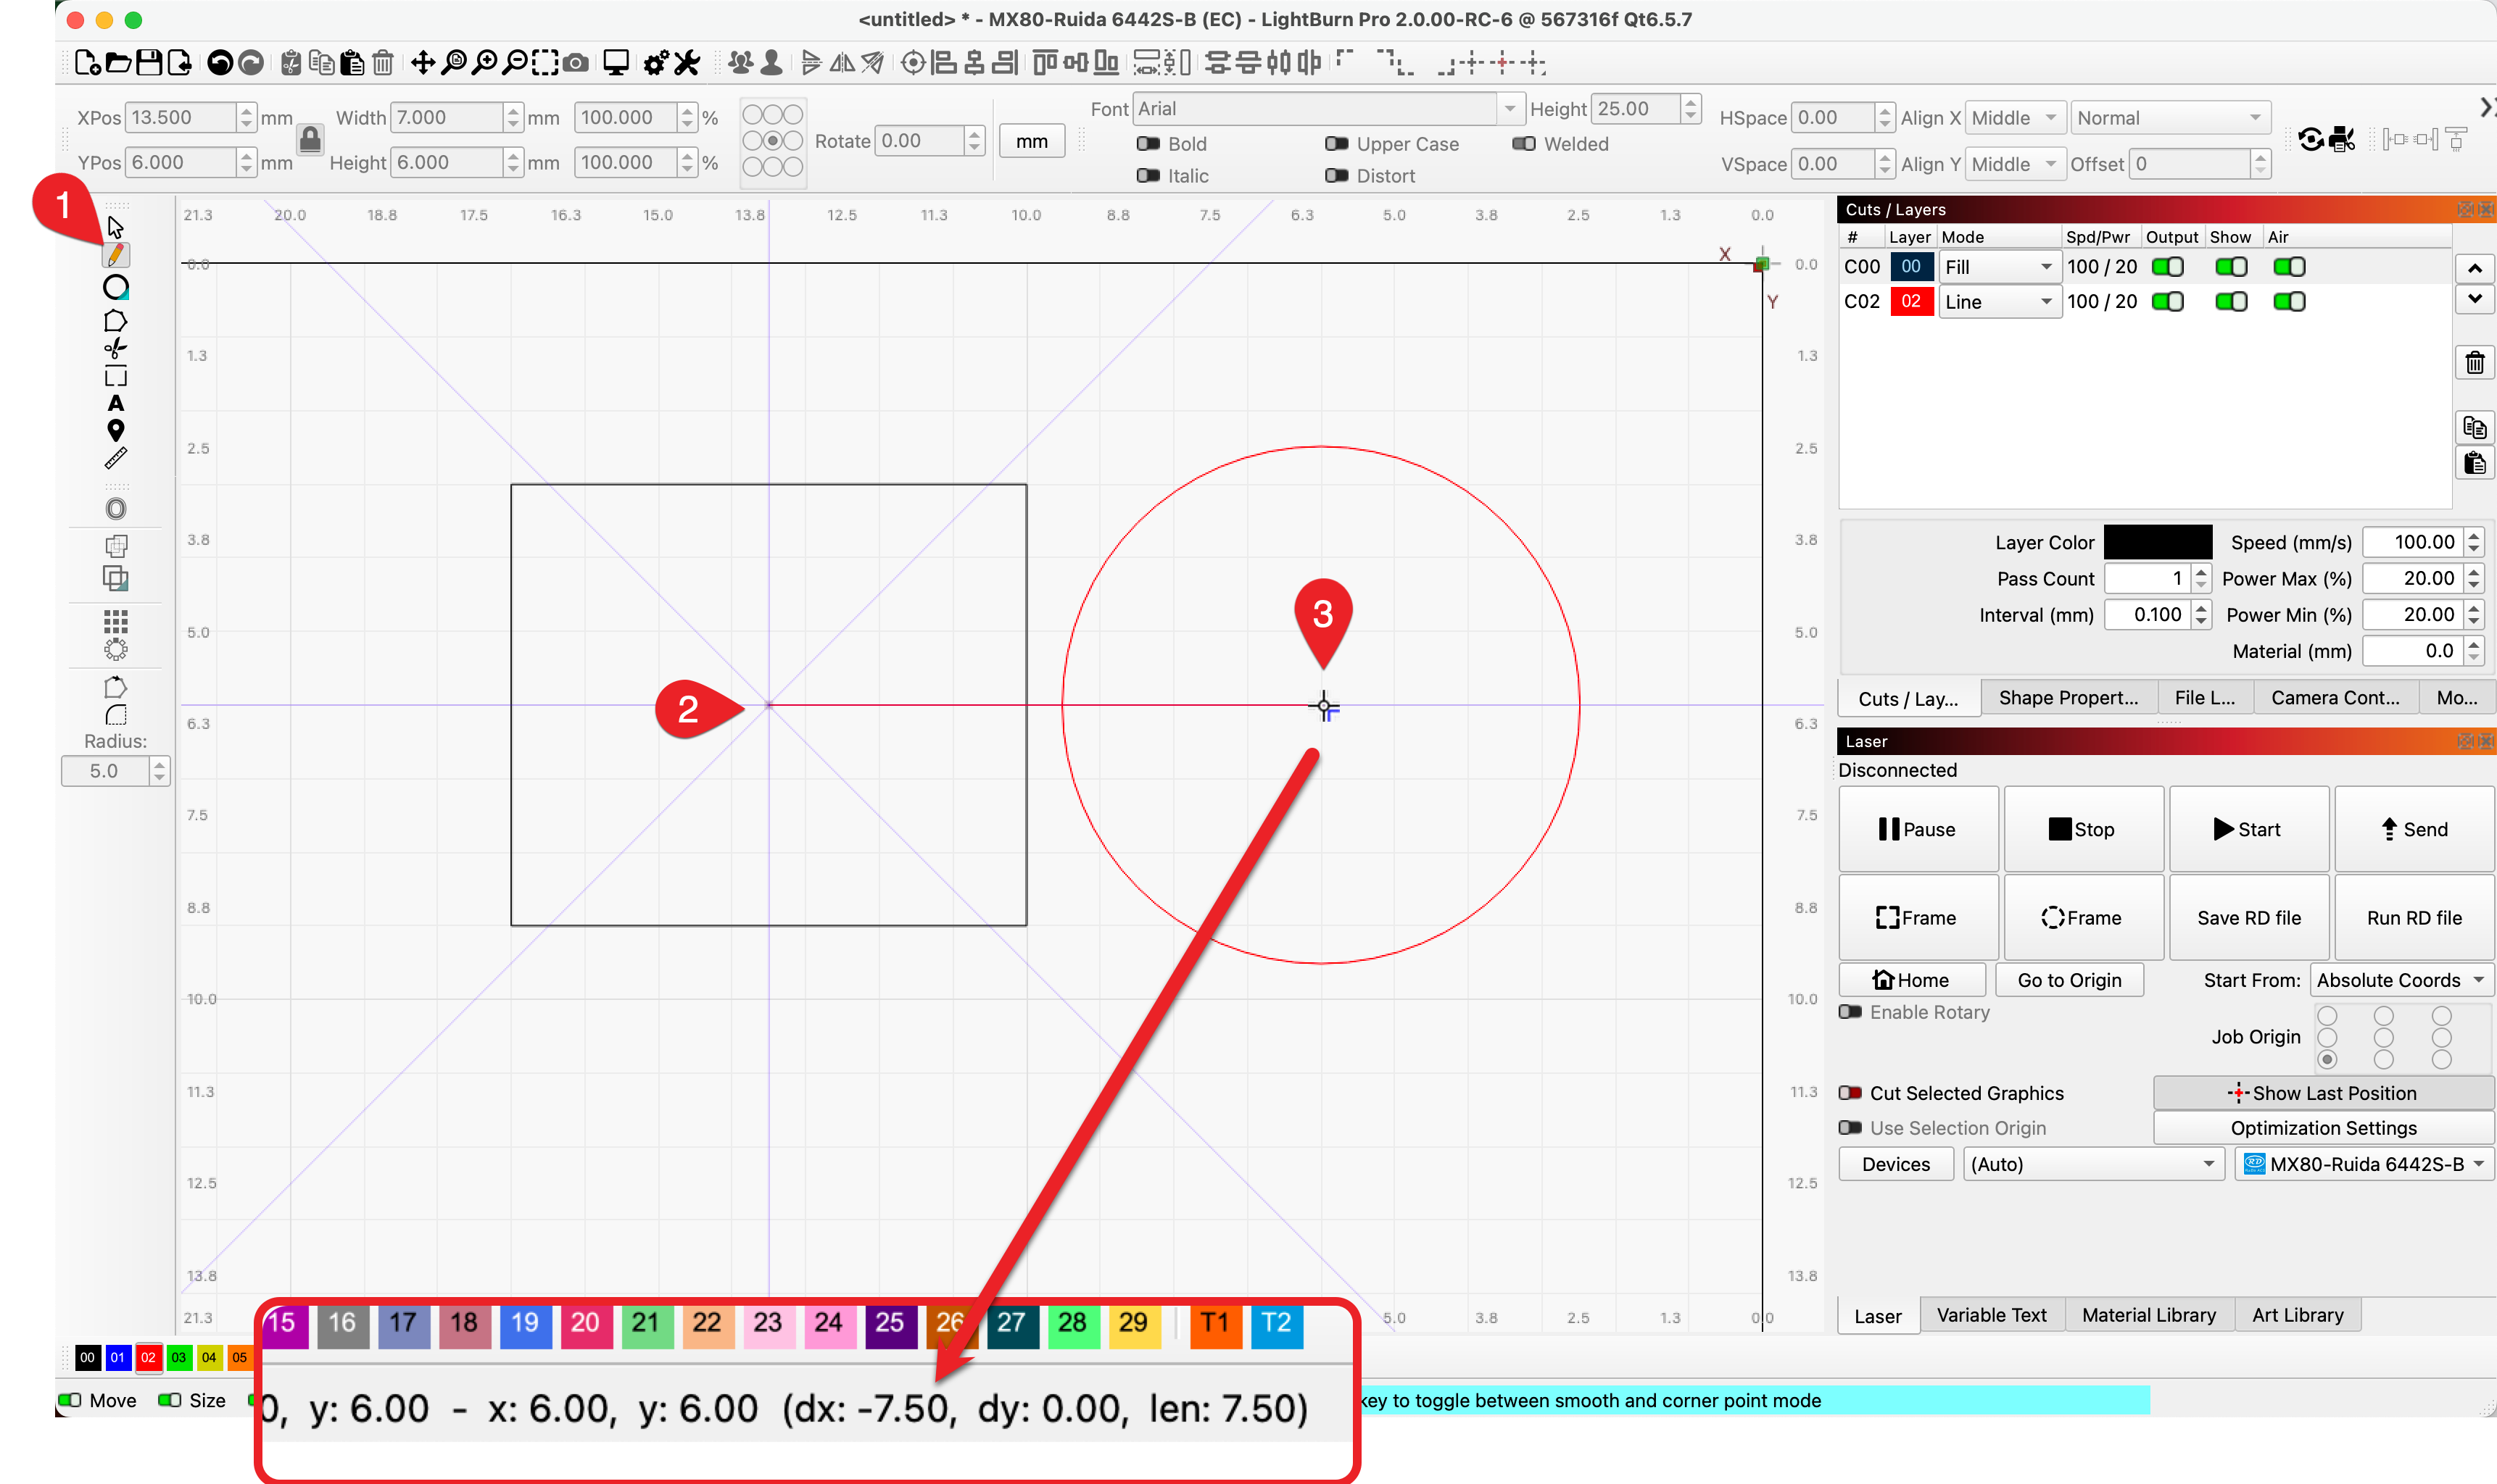Click the Optimization Settings button
The image size is (2497, 1484).
[2323, 1128]
